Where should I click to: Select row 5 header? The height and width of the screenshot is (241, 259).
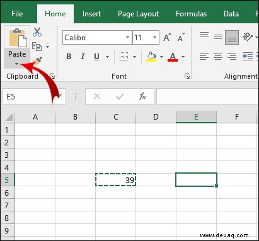pos(8,180)
